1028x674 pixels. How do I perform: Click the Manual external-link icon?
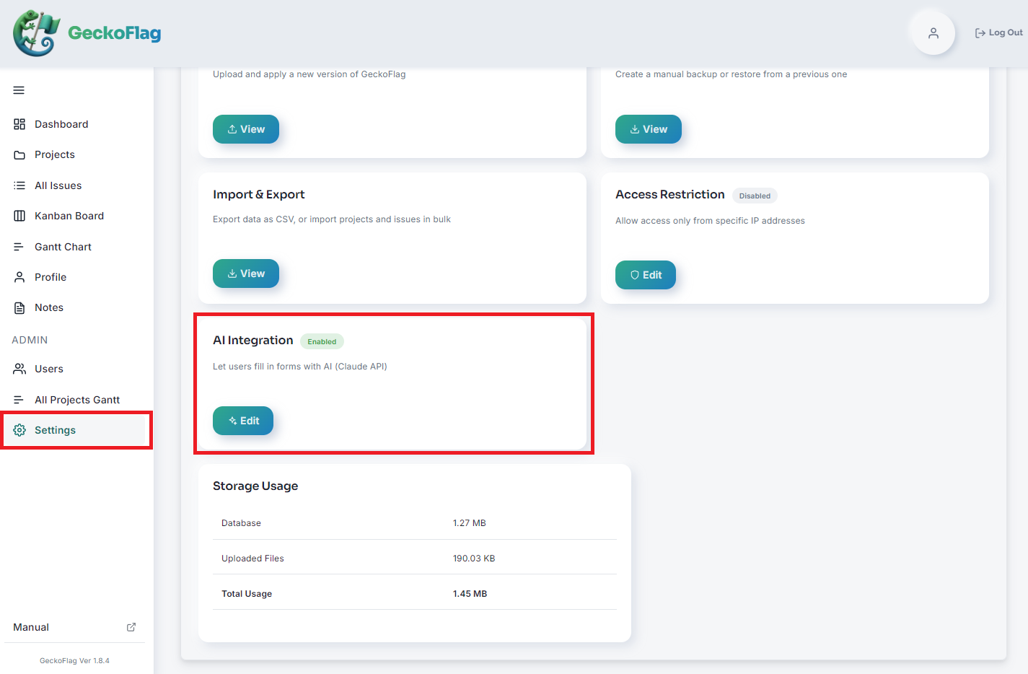coord(131,627)
